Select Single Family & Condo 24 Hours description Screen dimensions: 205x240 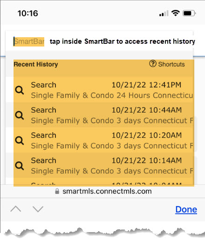(x=112, y=95)
